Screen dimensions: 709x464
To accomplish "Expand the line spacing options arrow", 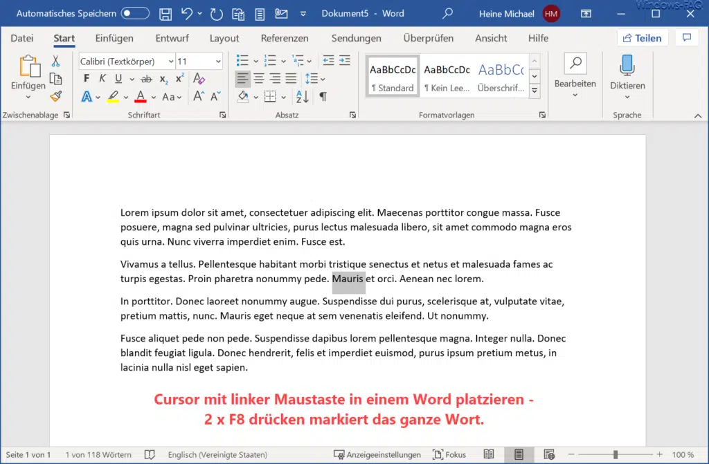I will click(x=321, y=79).
